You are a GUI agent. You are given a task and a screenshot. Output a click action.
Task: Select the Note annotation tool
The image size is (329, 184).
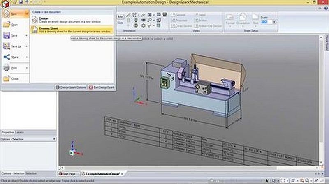(x=120, y=19)
